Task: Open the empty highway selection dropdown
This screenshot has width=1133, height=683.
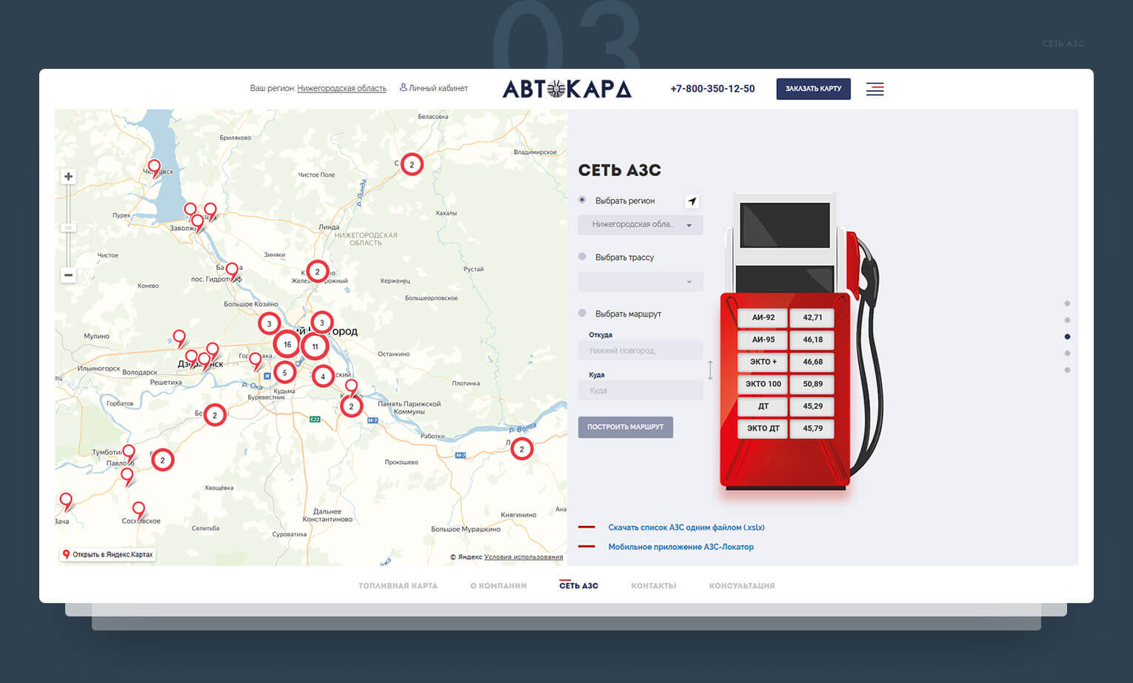Action: (640, 281)
